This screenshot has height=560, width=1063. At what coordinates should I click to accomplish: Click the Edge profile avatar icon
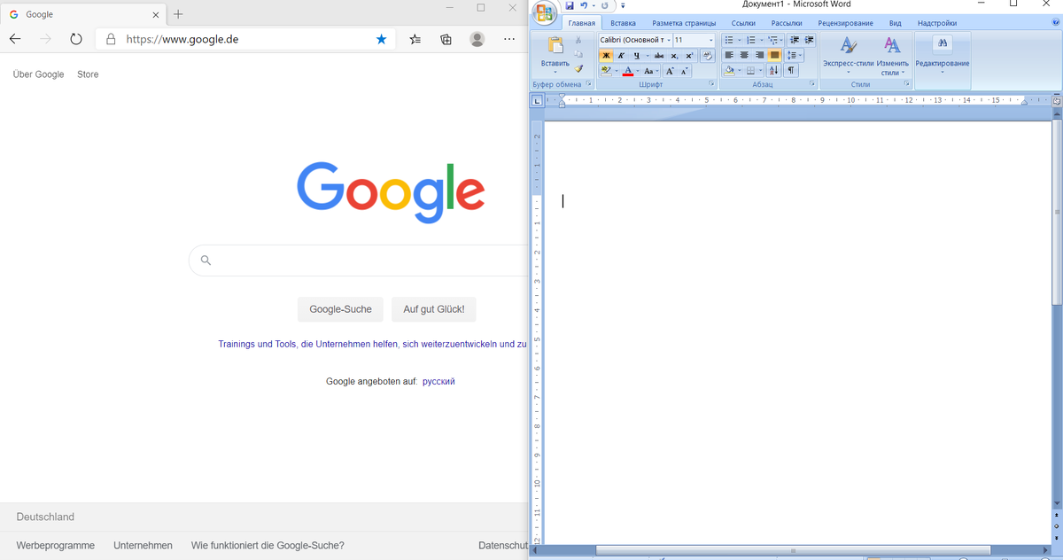[477, 39]
